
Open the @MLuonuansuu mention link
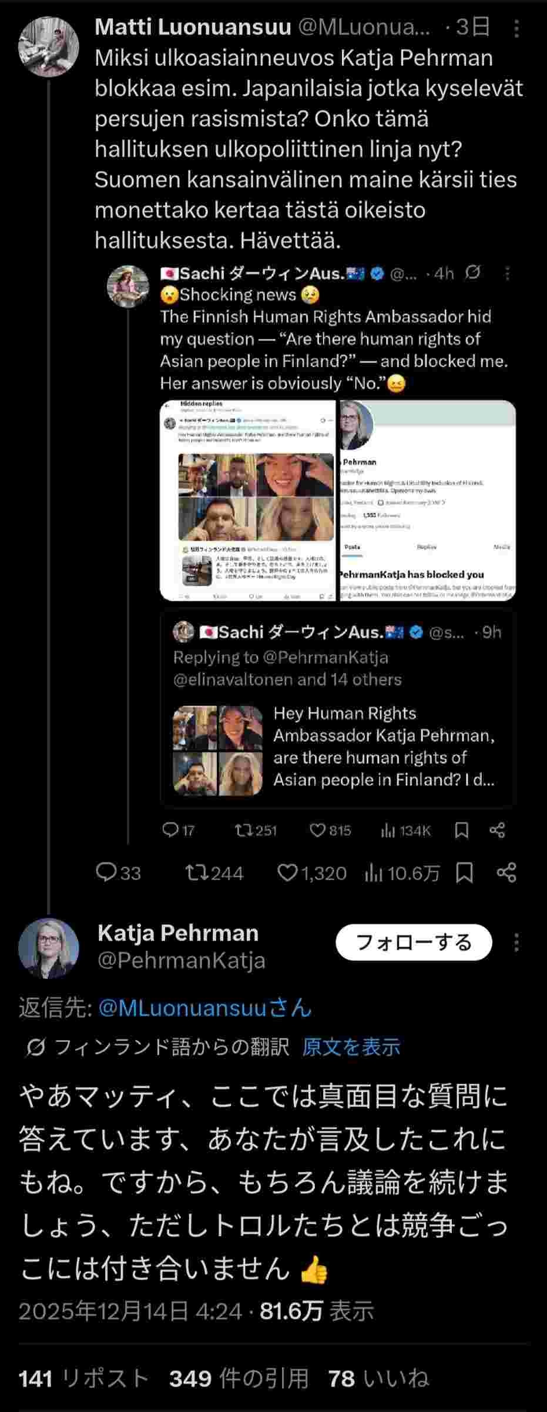(204, 1008)
